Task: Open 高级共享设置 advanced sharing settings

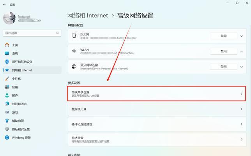Action: pyautogui.click(x=156, y=94)
